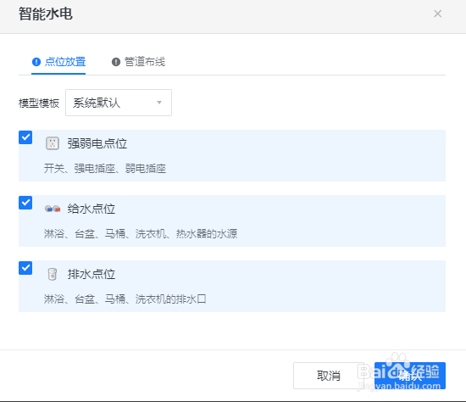Click the description 淋浴、台盆、马桶、洗衣机的排水口
Screen dimensions: 466x402
coord(125,299)
